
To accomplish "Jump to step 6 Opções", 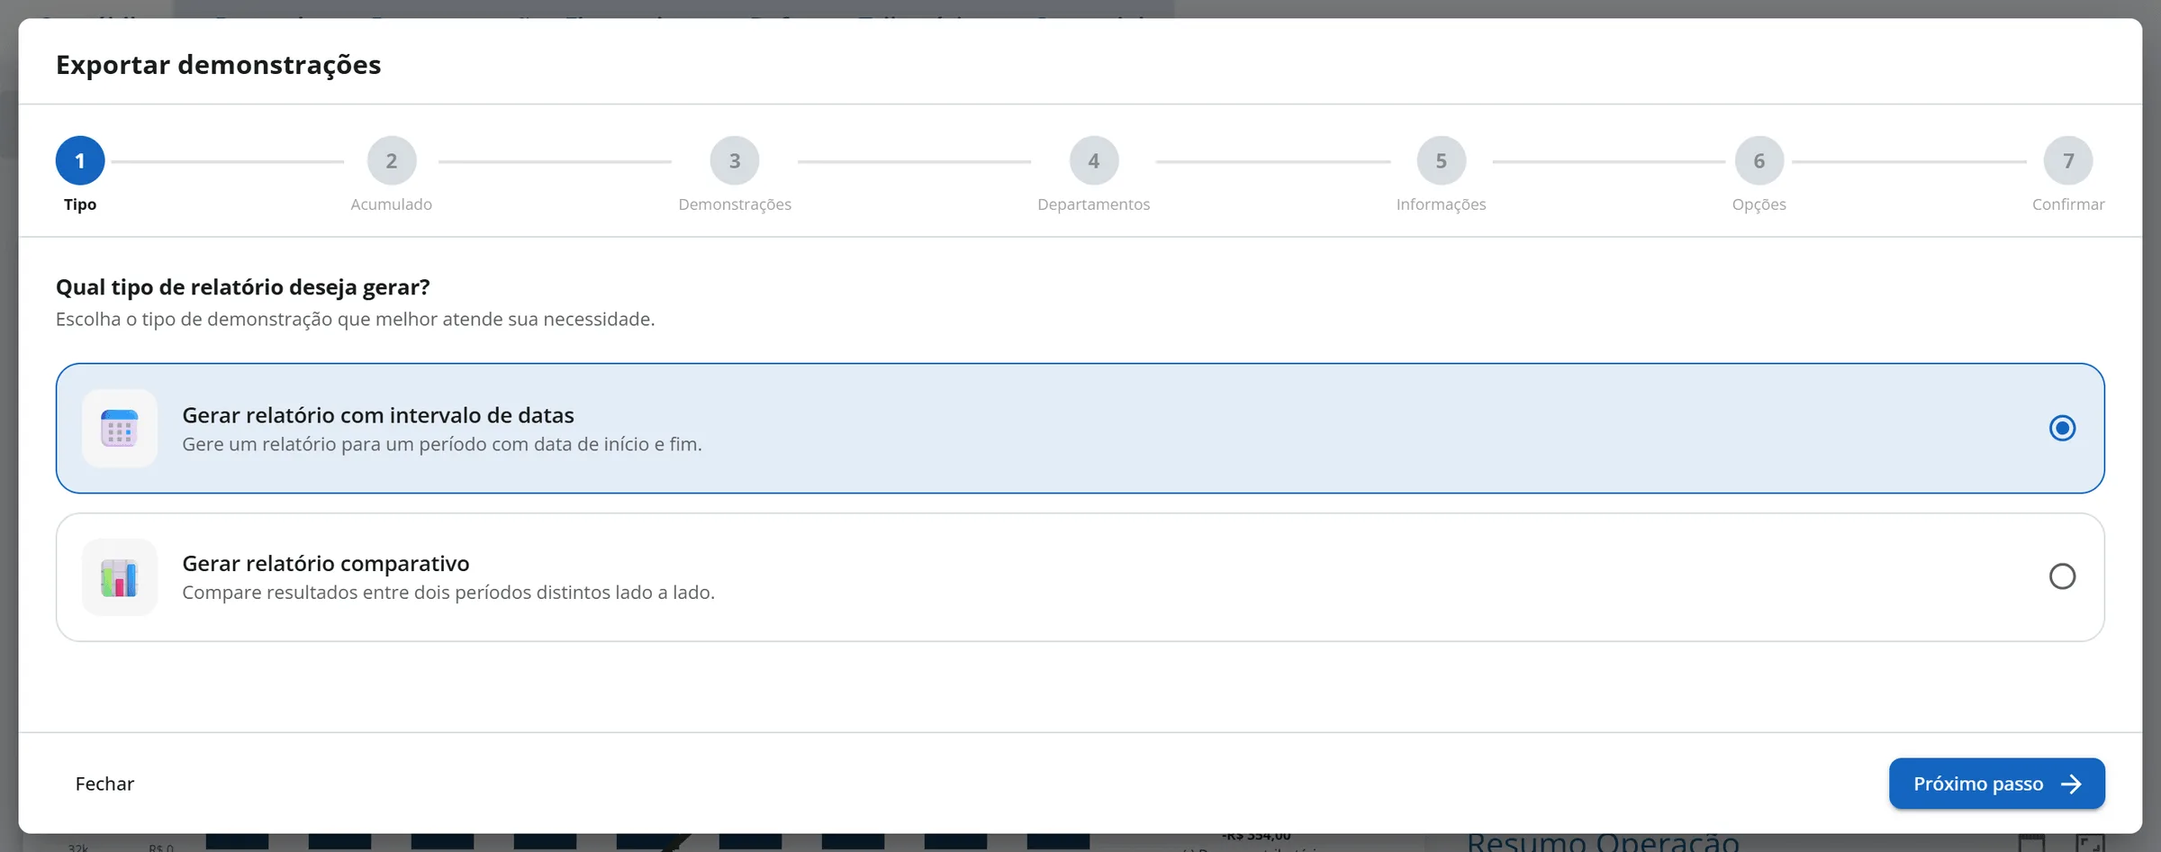I will click(1759, 161).
